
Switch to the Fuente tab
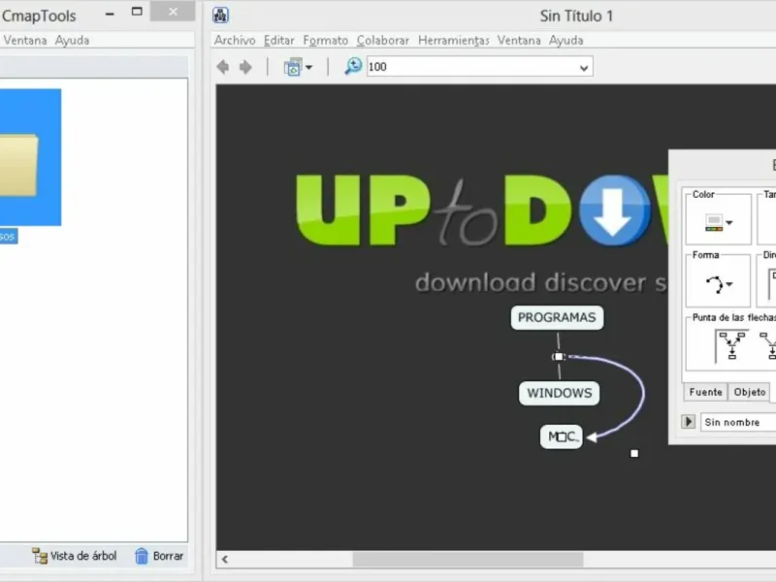(x=706, y=392)
